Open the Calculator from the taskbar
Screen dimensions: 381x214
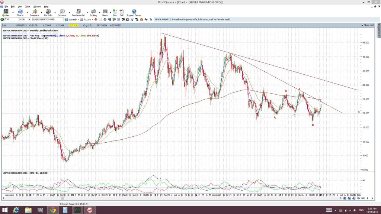coord(65,210)
